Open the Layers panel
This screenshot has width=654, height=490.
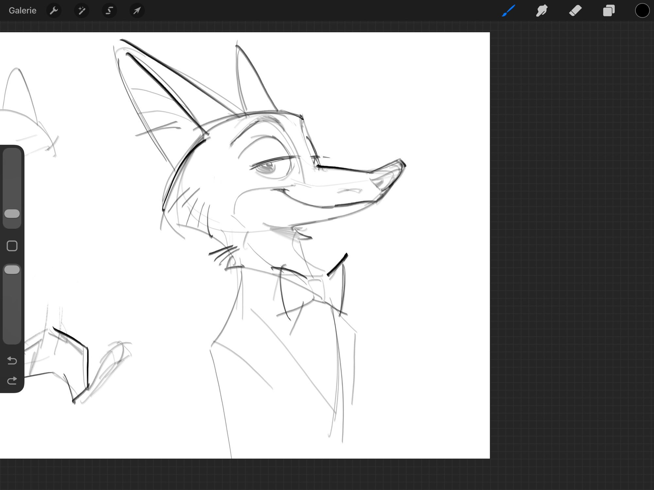tap(609, 10)
